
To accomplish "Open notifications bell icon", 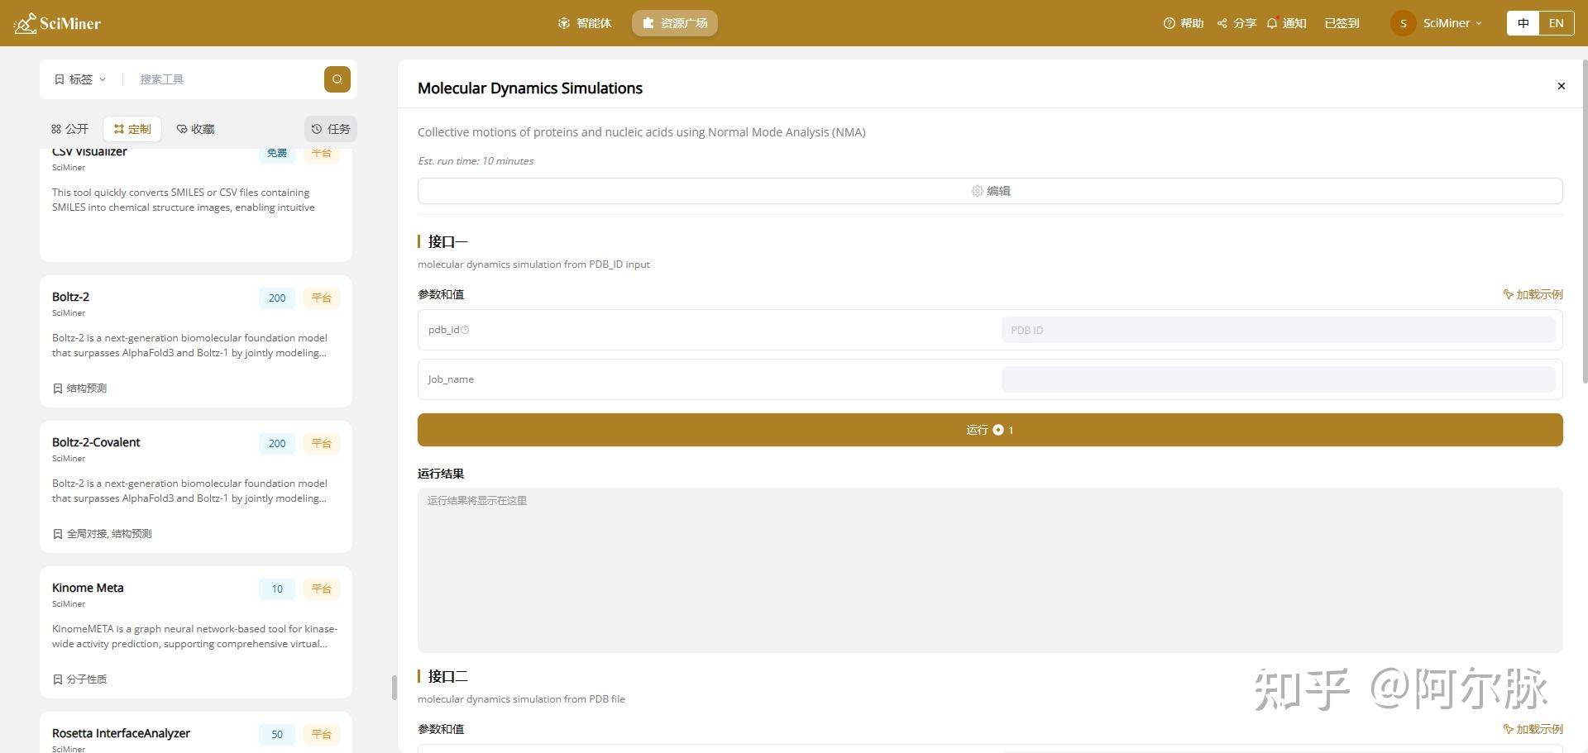I will (x=1272, y=23).
